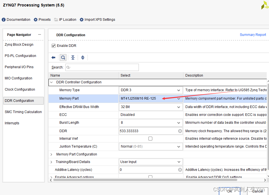Image resolution: width=269 pixels, height=195 pixels.
Task: Expand Training/Board Details section
Action: tap(51, 162)
